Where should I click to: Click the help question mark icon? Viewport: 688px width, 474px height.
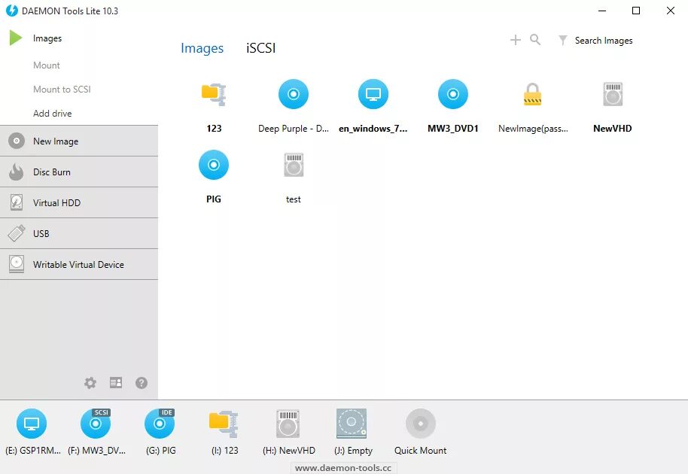pos(141,382)
